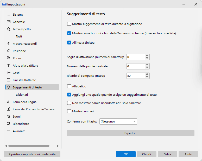
Task: Click the sidebar scroll right arrow
Action: point(58,146)
